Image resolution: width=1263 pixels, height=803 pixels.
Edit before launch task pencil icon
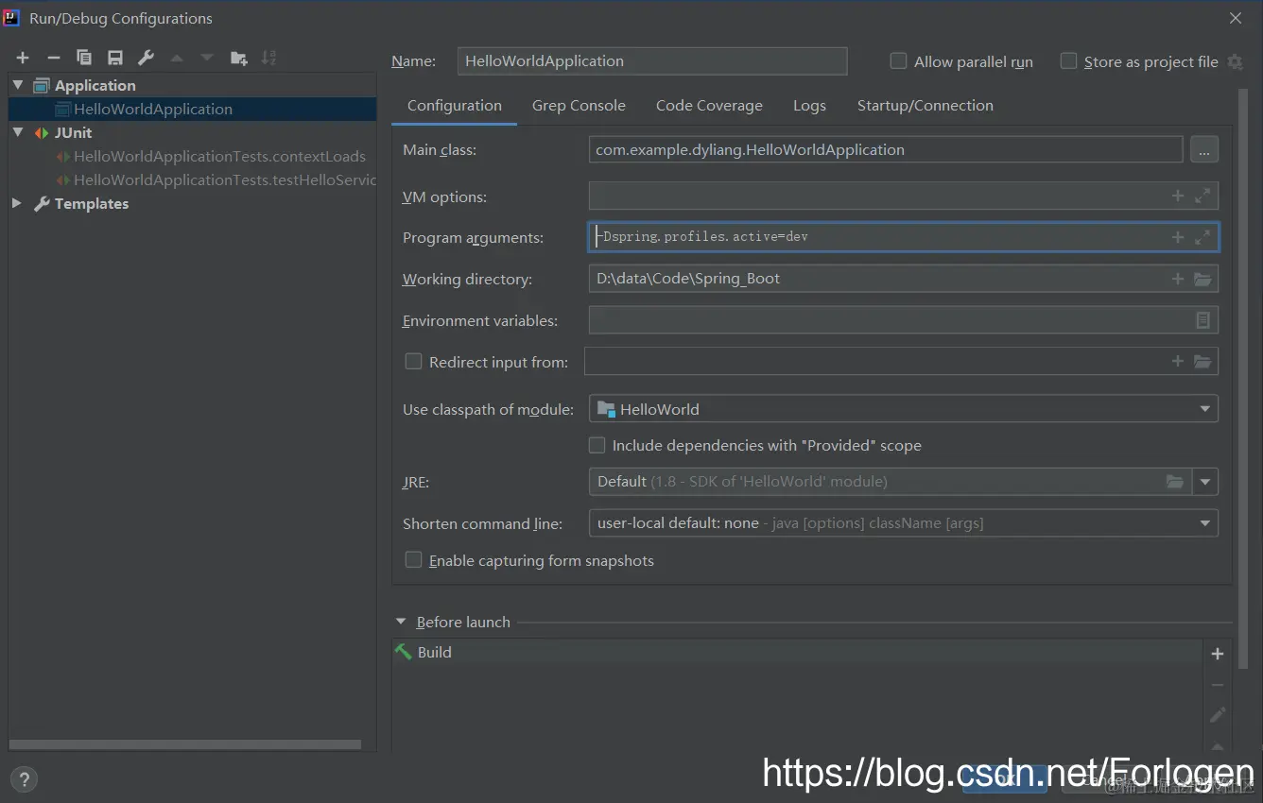click(1218, 715)
